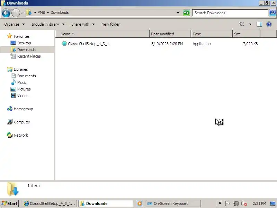Show hidden tray icons arrow

click(220, 203)
